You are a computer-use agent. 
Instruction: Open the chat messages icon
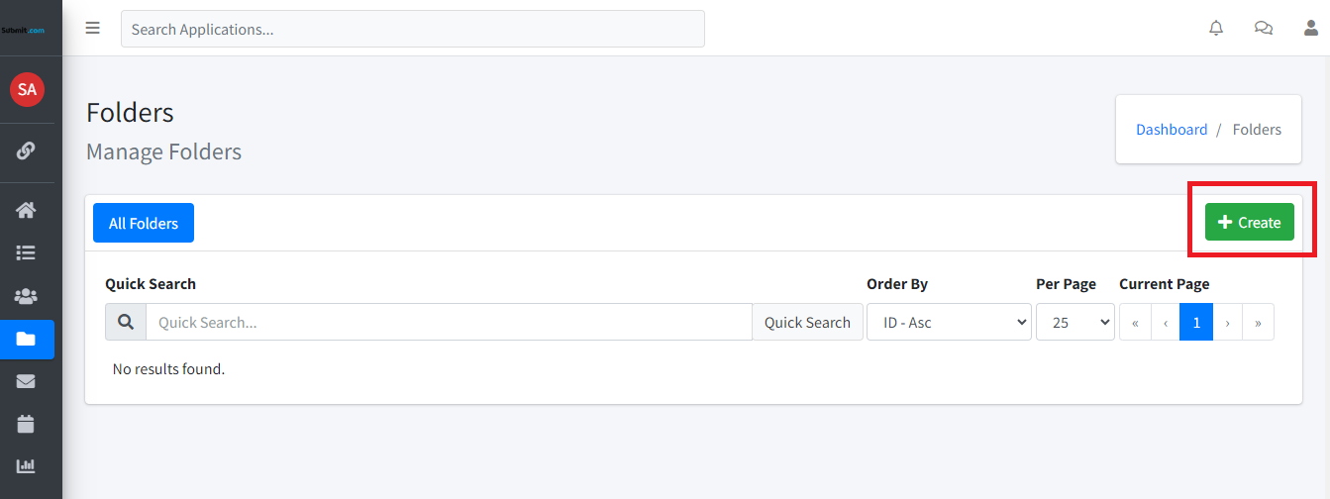(1264, 29)
